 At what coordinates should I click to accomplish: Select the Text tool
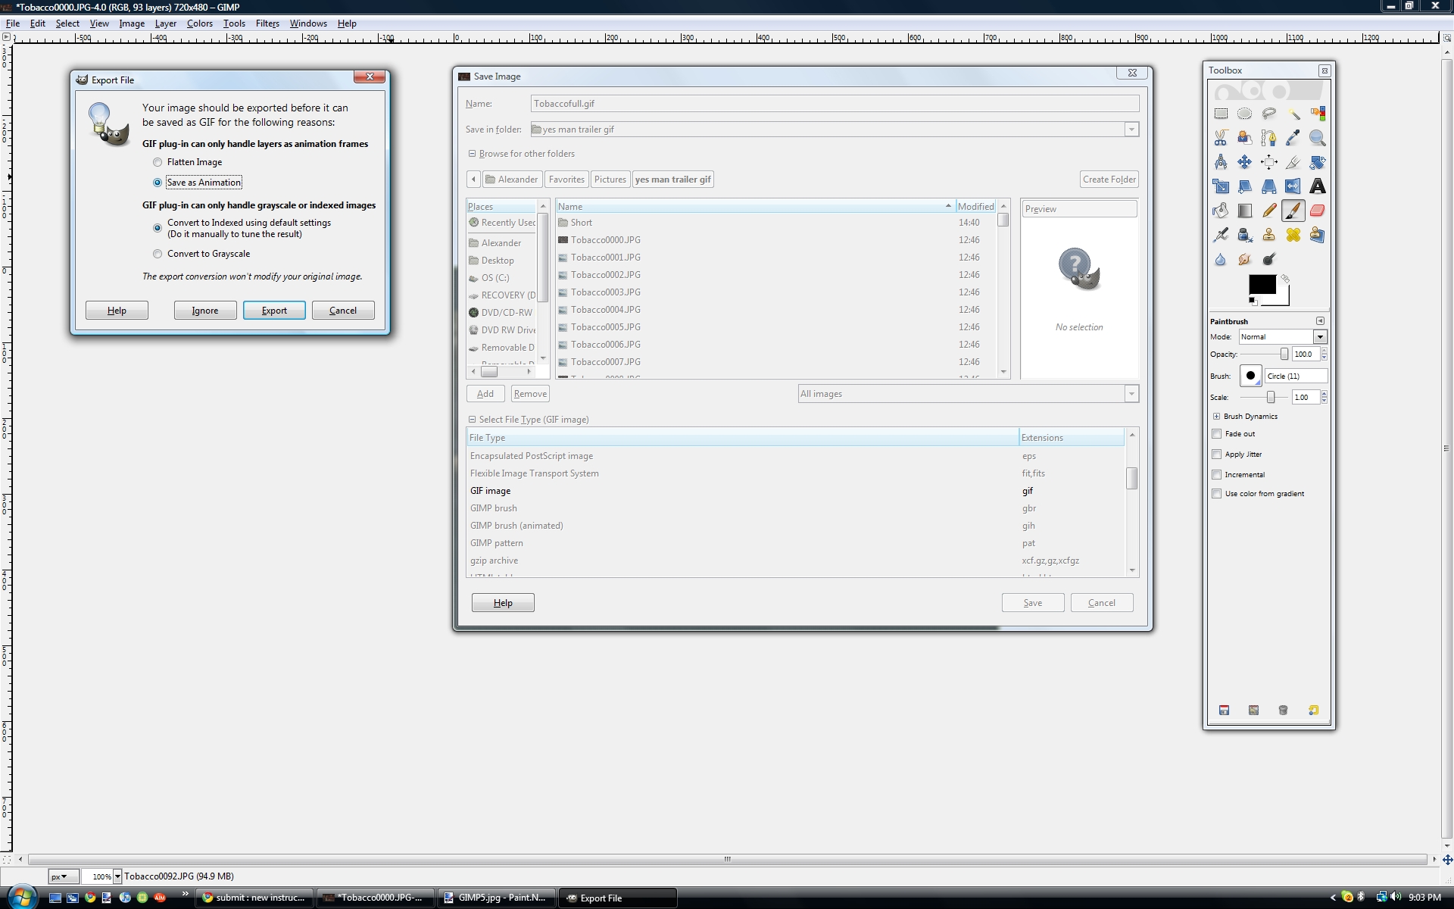(x=1318, y=186)
